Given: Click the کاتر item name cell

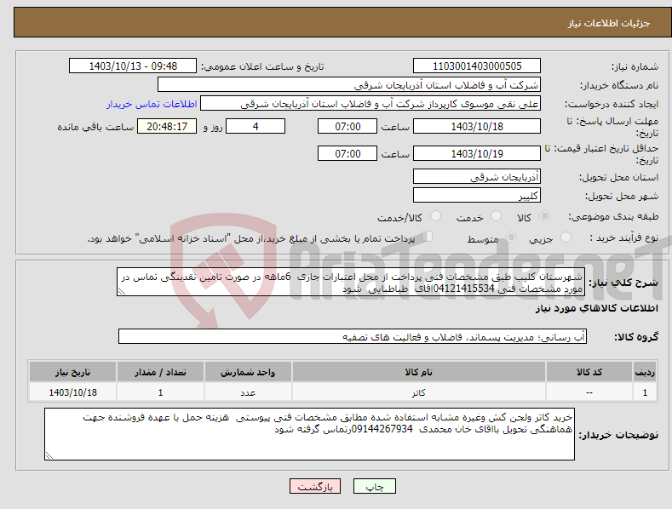Looking at the screenshot, I should pyautogui.click(x=418, y=392).
